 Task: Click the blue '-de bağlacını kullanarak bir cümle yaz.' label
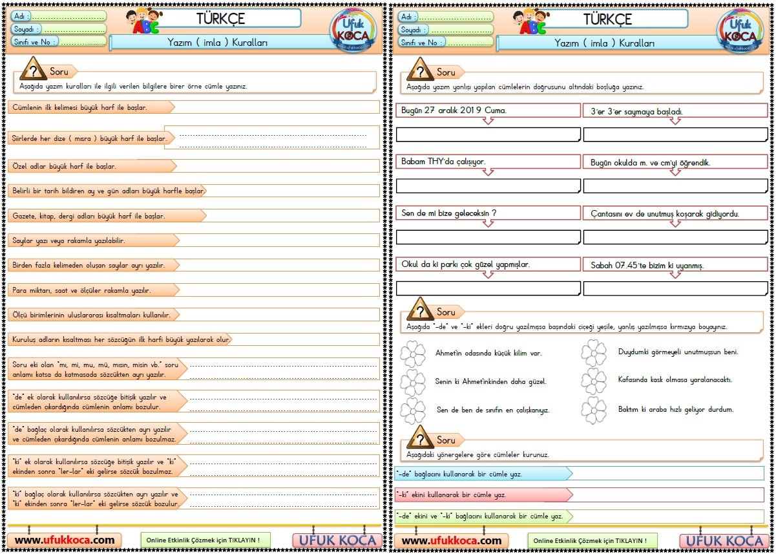[483, 474]
